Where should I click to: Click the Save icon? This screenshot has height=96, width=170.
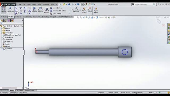(69, 4)
